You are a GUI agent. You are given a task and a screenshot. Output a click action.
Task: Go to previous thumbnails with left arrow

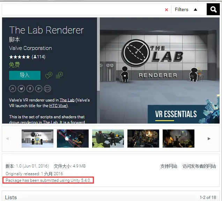point(7,139)
